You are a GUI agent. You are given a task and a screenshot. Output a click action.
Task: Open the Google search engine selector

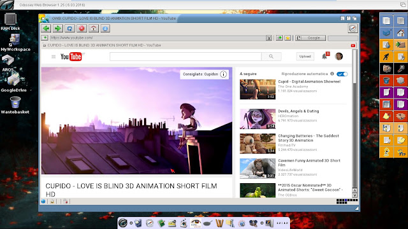(x=310, y=38)
